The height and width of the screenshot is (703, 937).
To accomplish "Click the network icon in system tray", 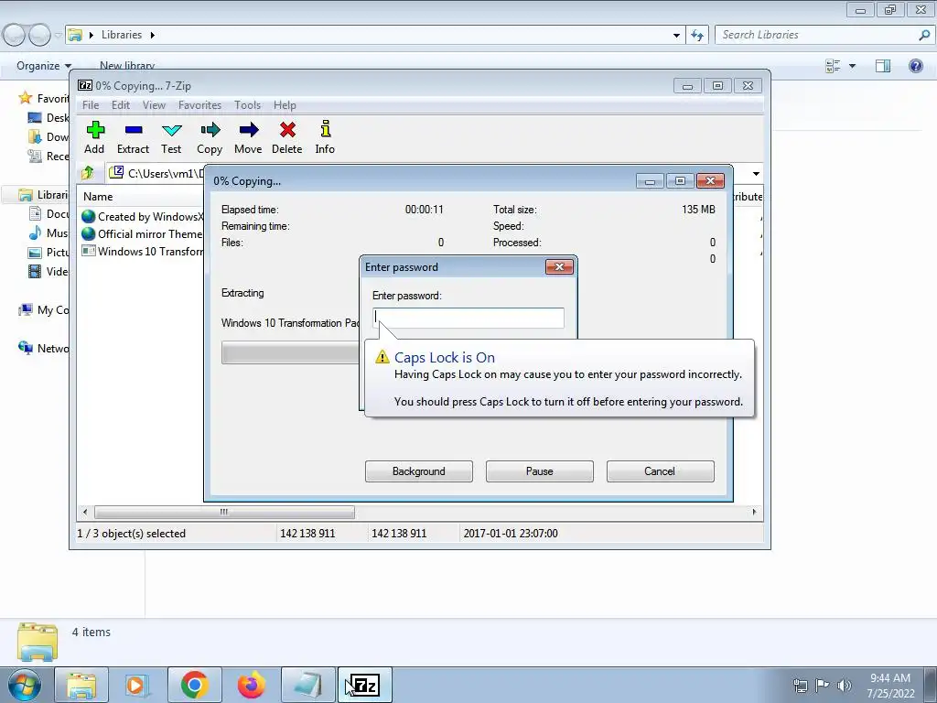I will click(x=800, y=686).
